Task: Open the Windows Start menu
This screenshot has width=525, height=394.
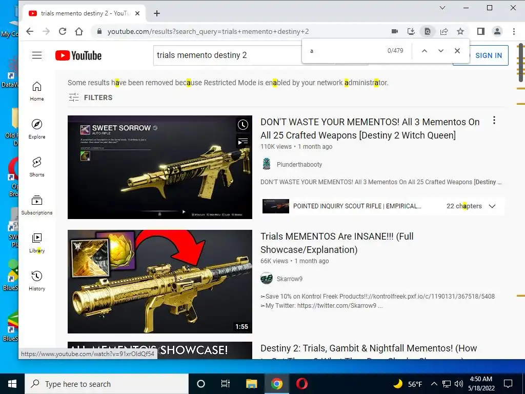Action: (x=12, y=384)
